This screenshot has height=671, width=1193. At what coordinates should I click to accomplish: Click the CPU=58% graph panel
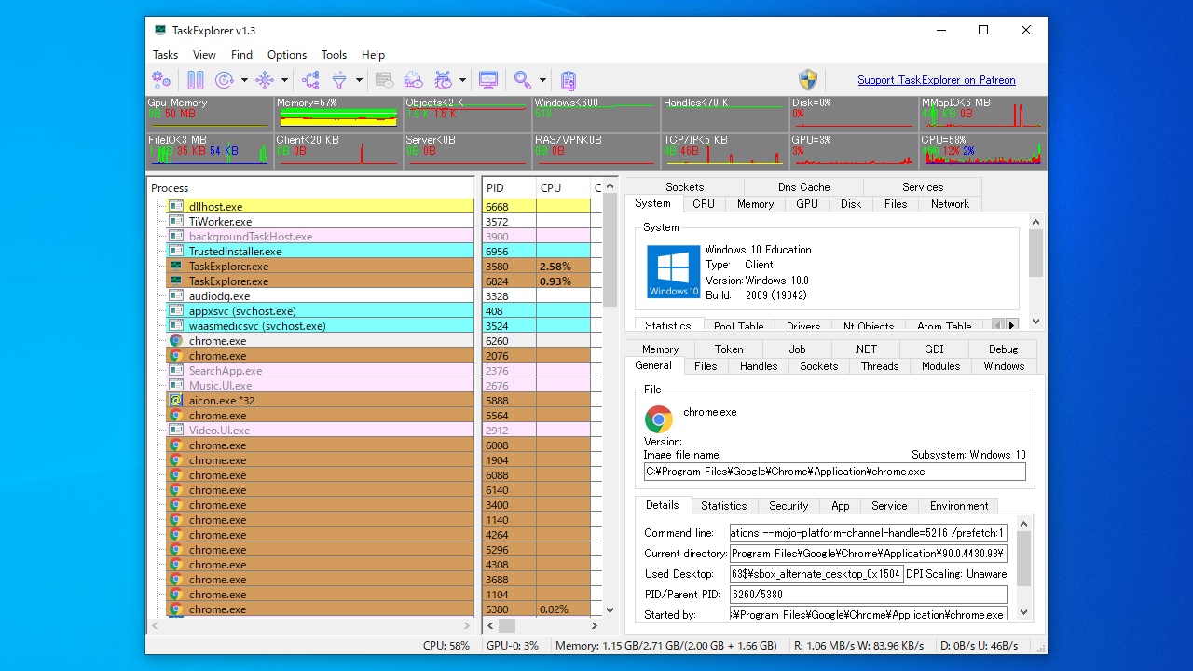point(982,151)
